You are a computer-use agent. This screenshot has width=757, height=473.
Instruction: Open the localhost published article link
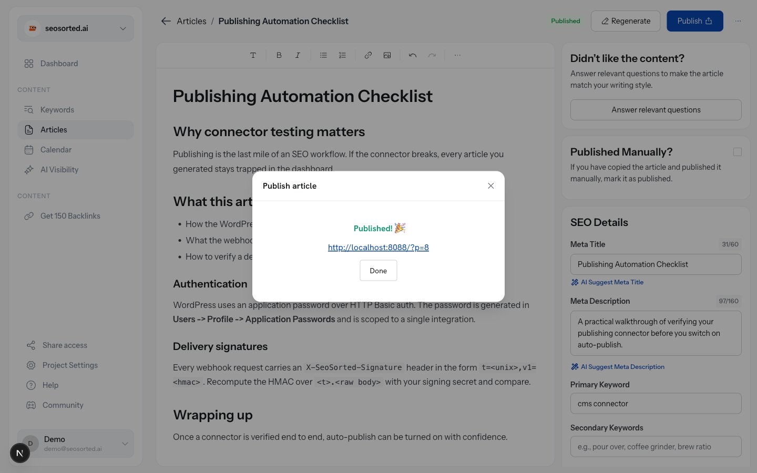coord(378,248)
